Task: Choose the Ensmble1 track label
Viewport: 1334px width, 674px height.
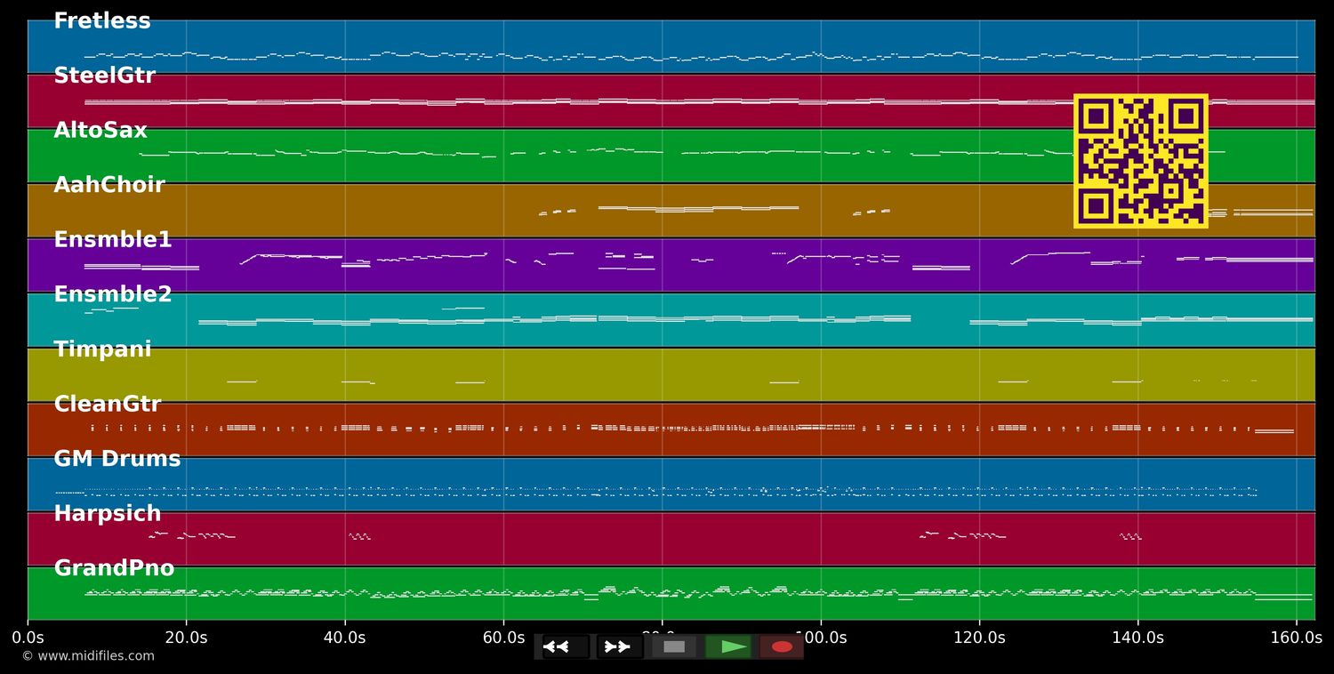Action: pos(113,240)
